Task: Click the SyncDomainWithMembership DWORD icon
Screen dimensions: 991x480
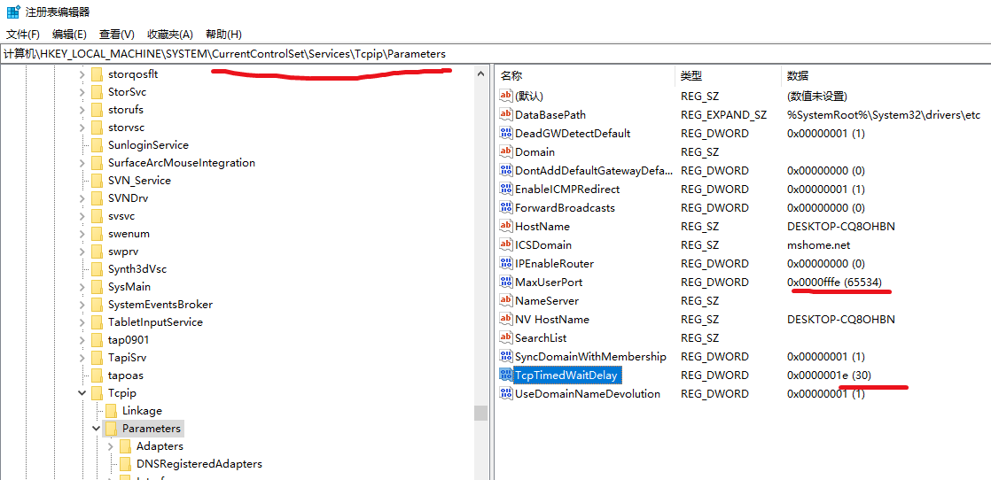Action: (505, 356)
